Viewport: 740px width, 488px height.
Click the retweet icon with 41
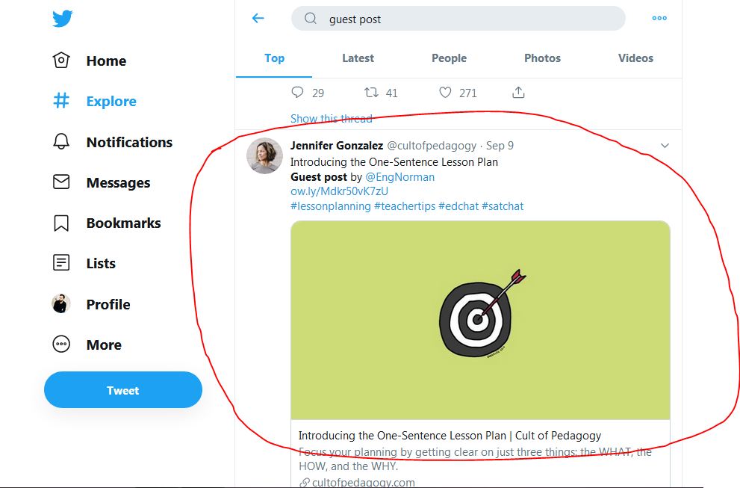371,93
